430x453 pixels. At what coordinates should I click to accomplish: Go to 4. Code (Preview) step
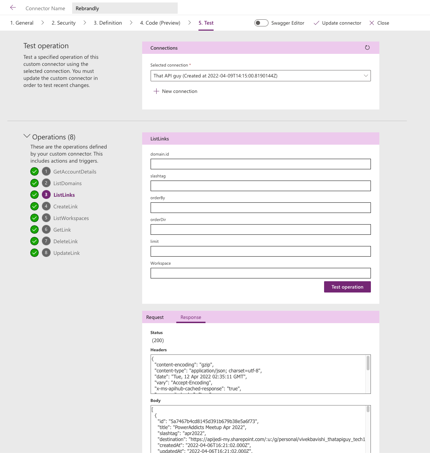click(160, 23)
